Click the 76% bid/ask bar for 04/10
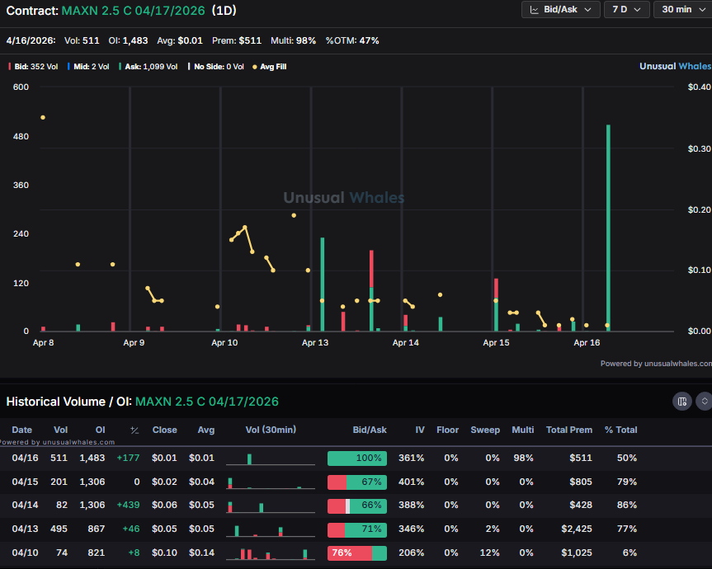The image size is (712, 569). click(x=357, y=553)
